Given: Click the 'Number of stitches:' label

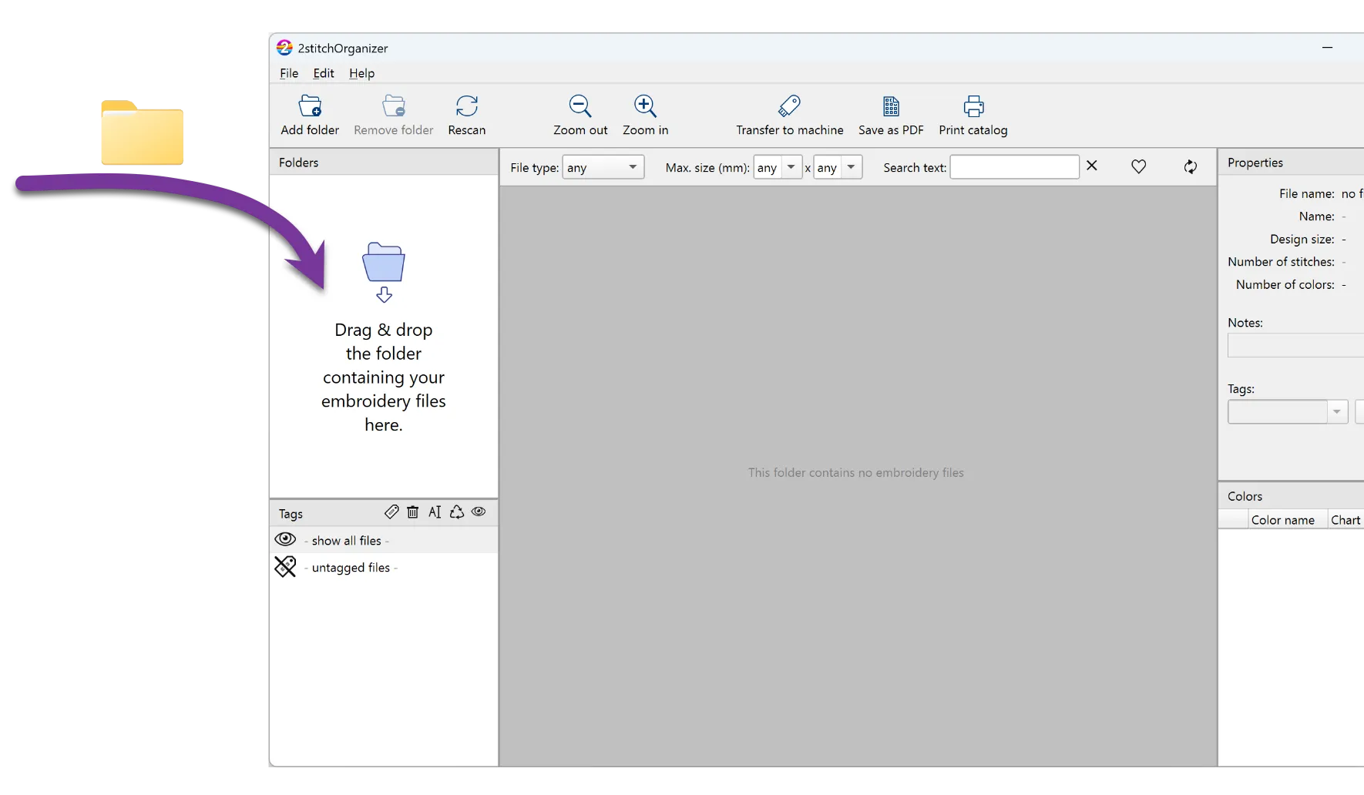Looking at the screenshot, I should coord(1281,262).
